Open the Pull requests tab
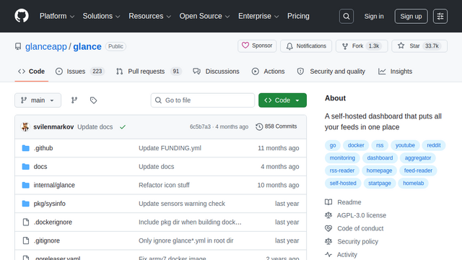The height and width of the screenshot is (260, 462). pos(149,71)
